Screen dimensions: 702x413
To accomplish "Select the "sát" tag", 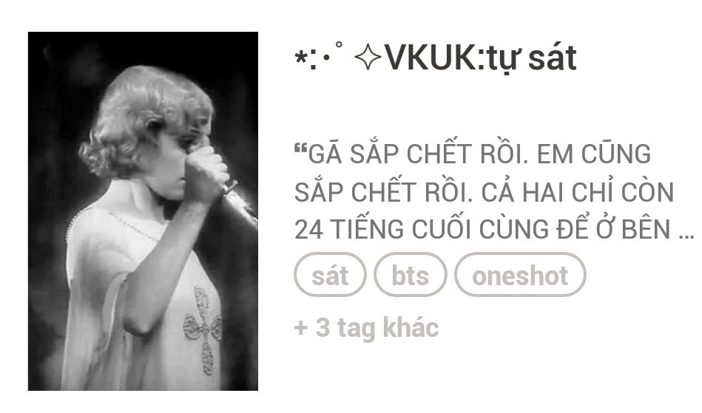I will point(330,275).
